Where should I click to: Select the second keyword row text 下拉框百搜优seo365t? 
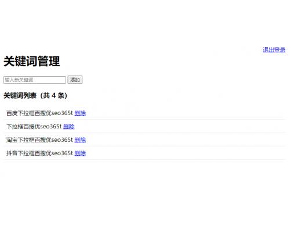(x=34, y=127)
